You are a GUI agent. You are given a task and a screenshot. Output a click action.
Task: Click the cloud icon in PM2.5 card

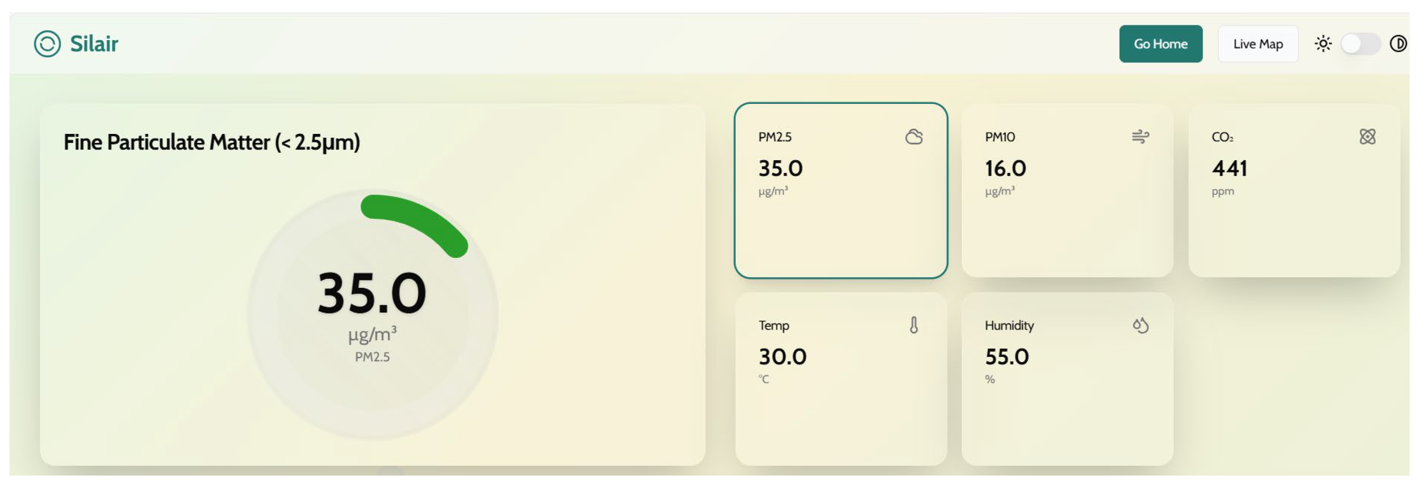point(913,136)
